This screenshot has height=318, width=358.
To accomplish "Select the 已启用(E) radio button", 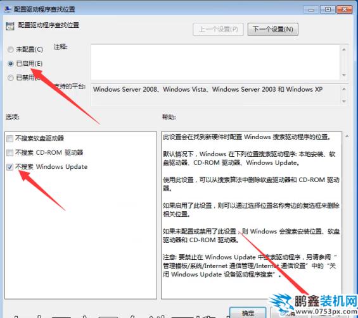I will (11, 64).
